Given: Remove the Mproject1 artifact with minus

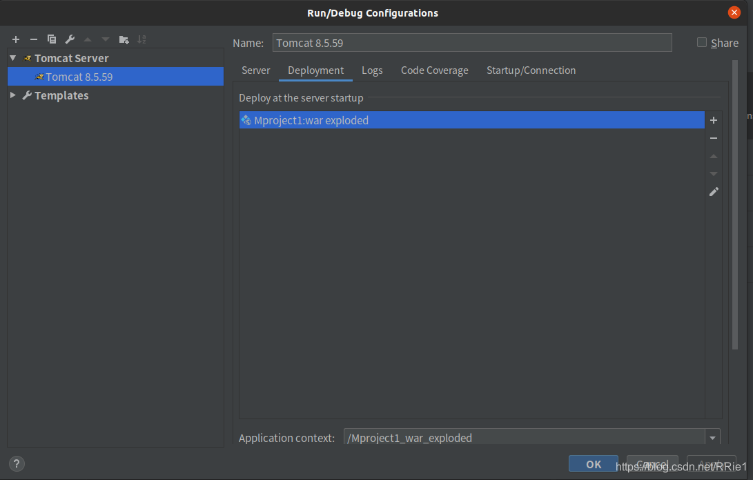Looking at the screenshot, I should [714, 138].
